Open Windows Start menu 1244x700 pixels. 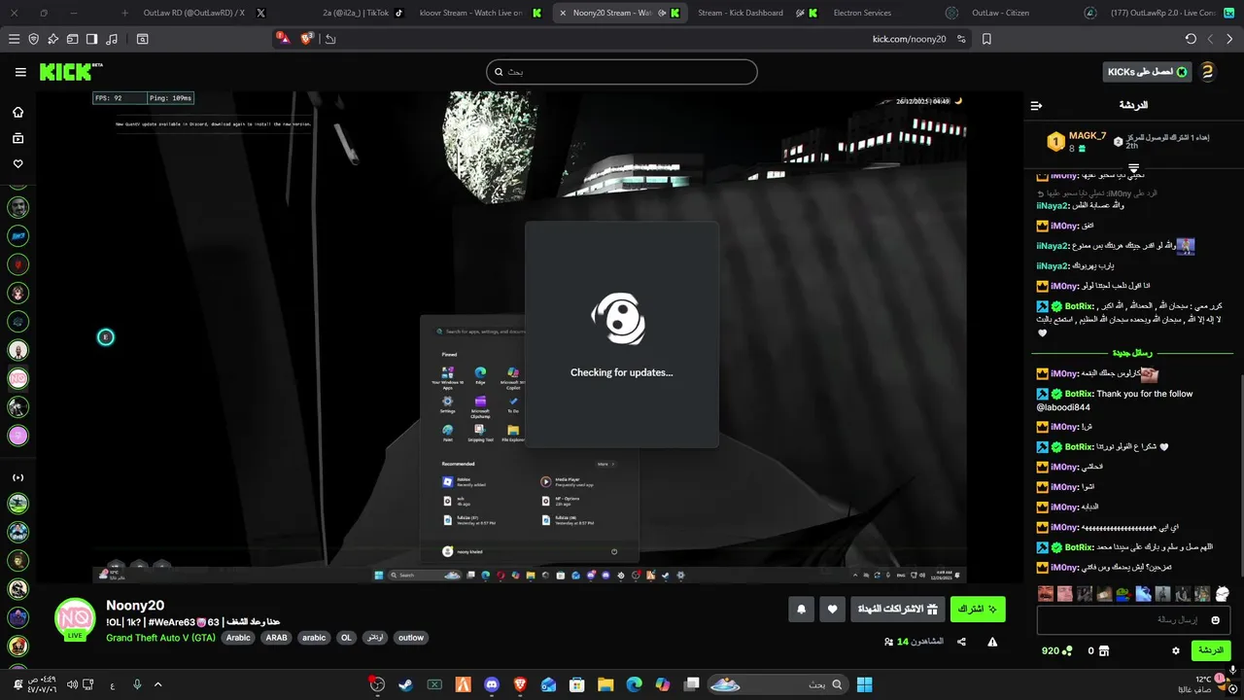[864, 684]
